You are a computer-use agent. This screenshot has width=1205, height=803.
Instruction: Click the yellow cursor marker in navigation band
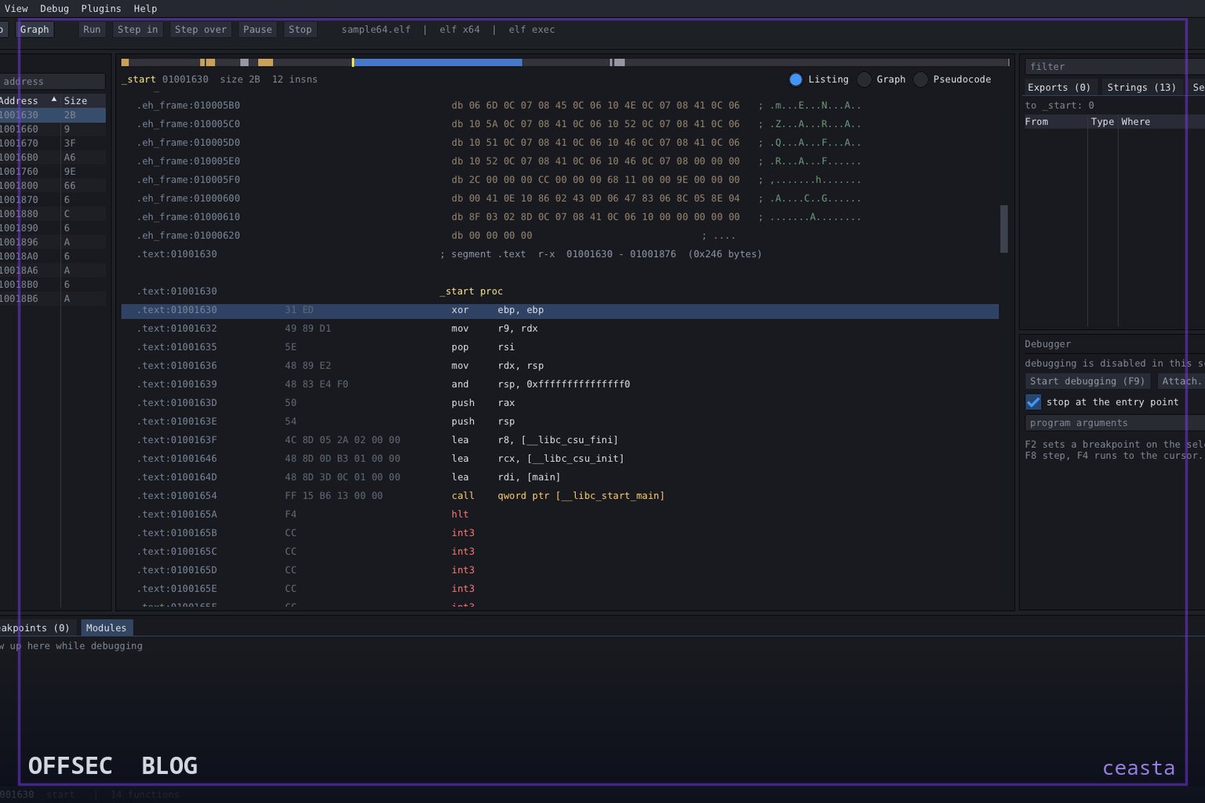click(352, 62)
